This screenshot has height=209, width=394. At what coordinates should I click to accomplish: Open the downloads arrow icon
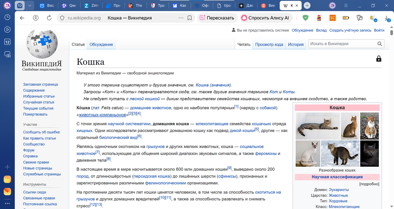[x=387, y=18]
